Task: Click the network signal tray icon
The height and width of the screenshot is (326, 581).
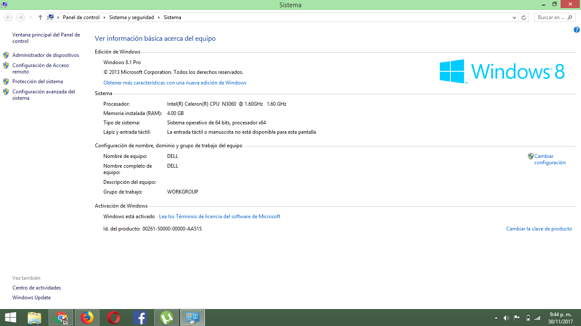Action: 538,318
